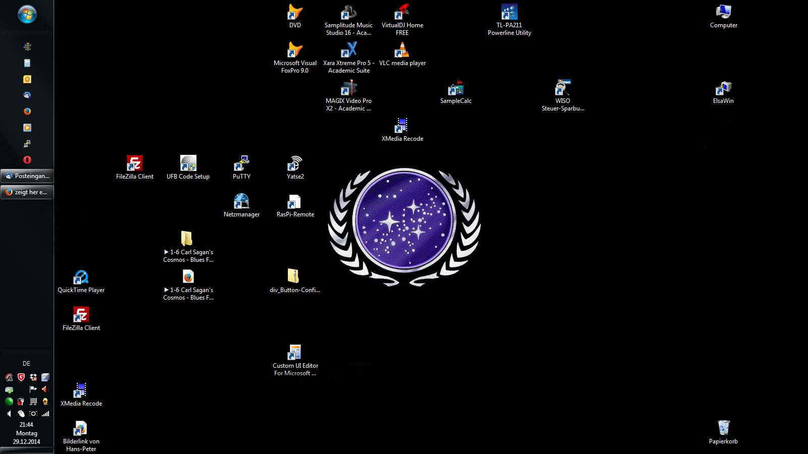Open TL-PA211 Powerline Utility
The height and width of the screenshot is (454, 808).
[510, 20]
